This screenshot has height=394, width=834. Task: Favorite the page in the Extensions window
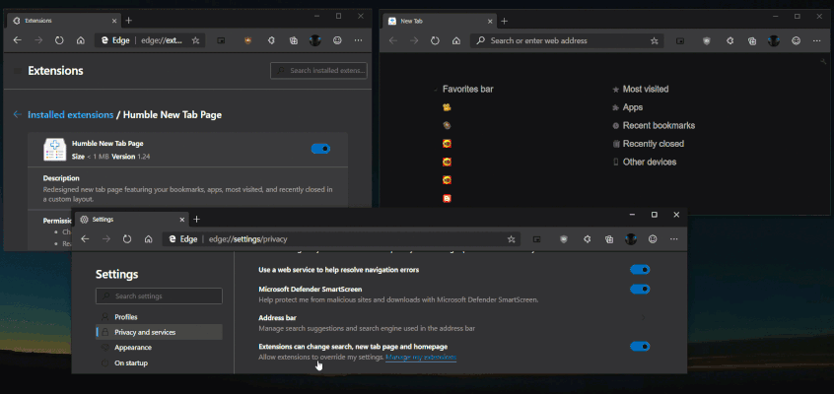[196, 40]
